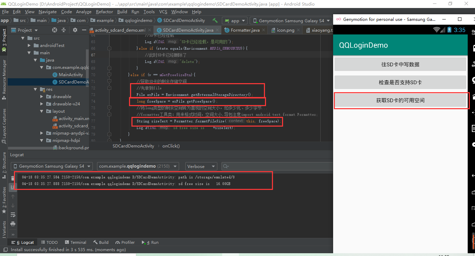Open the VCS menu
The width and height of the screenshot is (475, 256).
(x=163, y=11)
